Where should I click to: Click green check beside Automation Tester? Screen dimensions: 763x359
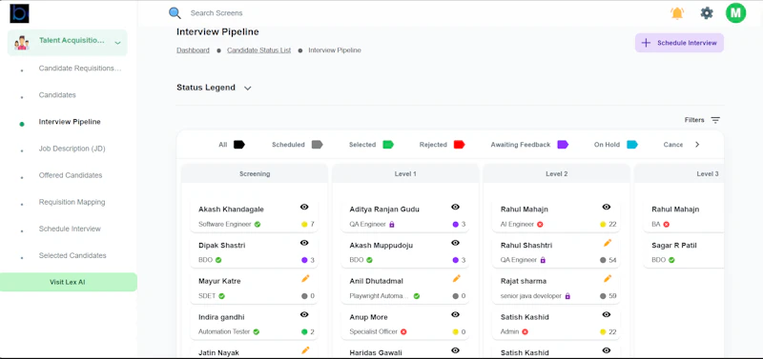(256, 331)
